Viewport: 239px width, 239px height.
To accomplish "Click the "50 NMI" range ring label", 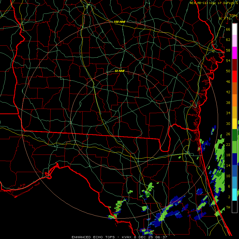I will (x=119, y=71).
